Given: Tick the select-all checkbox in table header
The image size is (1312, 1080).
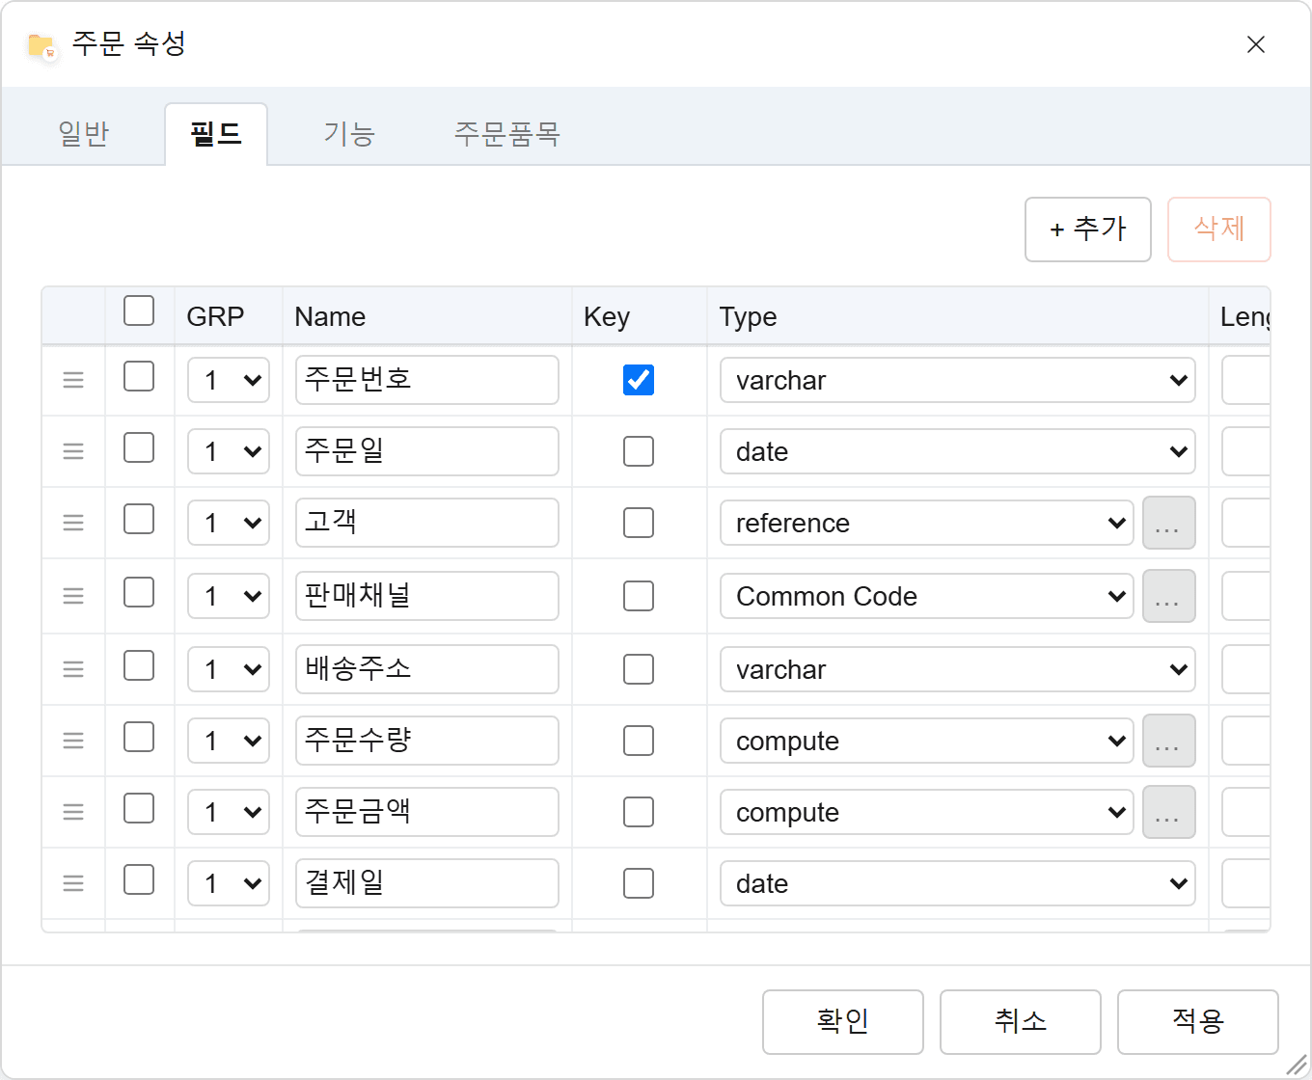Looking at the screenshot, I should (139, 310).
